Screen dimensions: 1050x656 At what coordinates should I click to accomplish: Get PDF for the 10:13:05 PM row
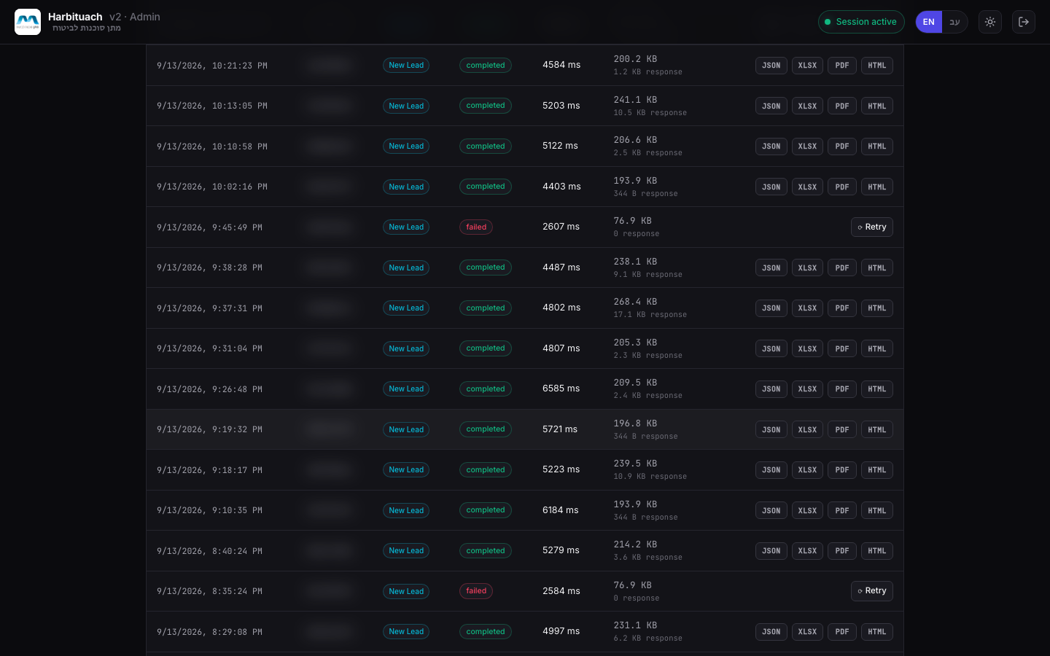click(842, 106)
